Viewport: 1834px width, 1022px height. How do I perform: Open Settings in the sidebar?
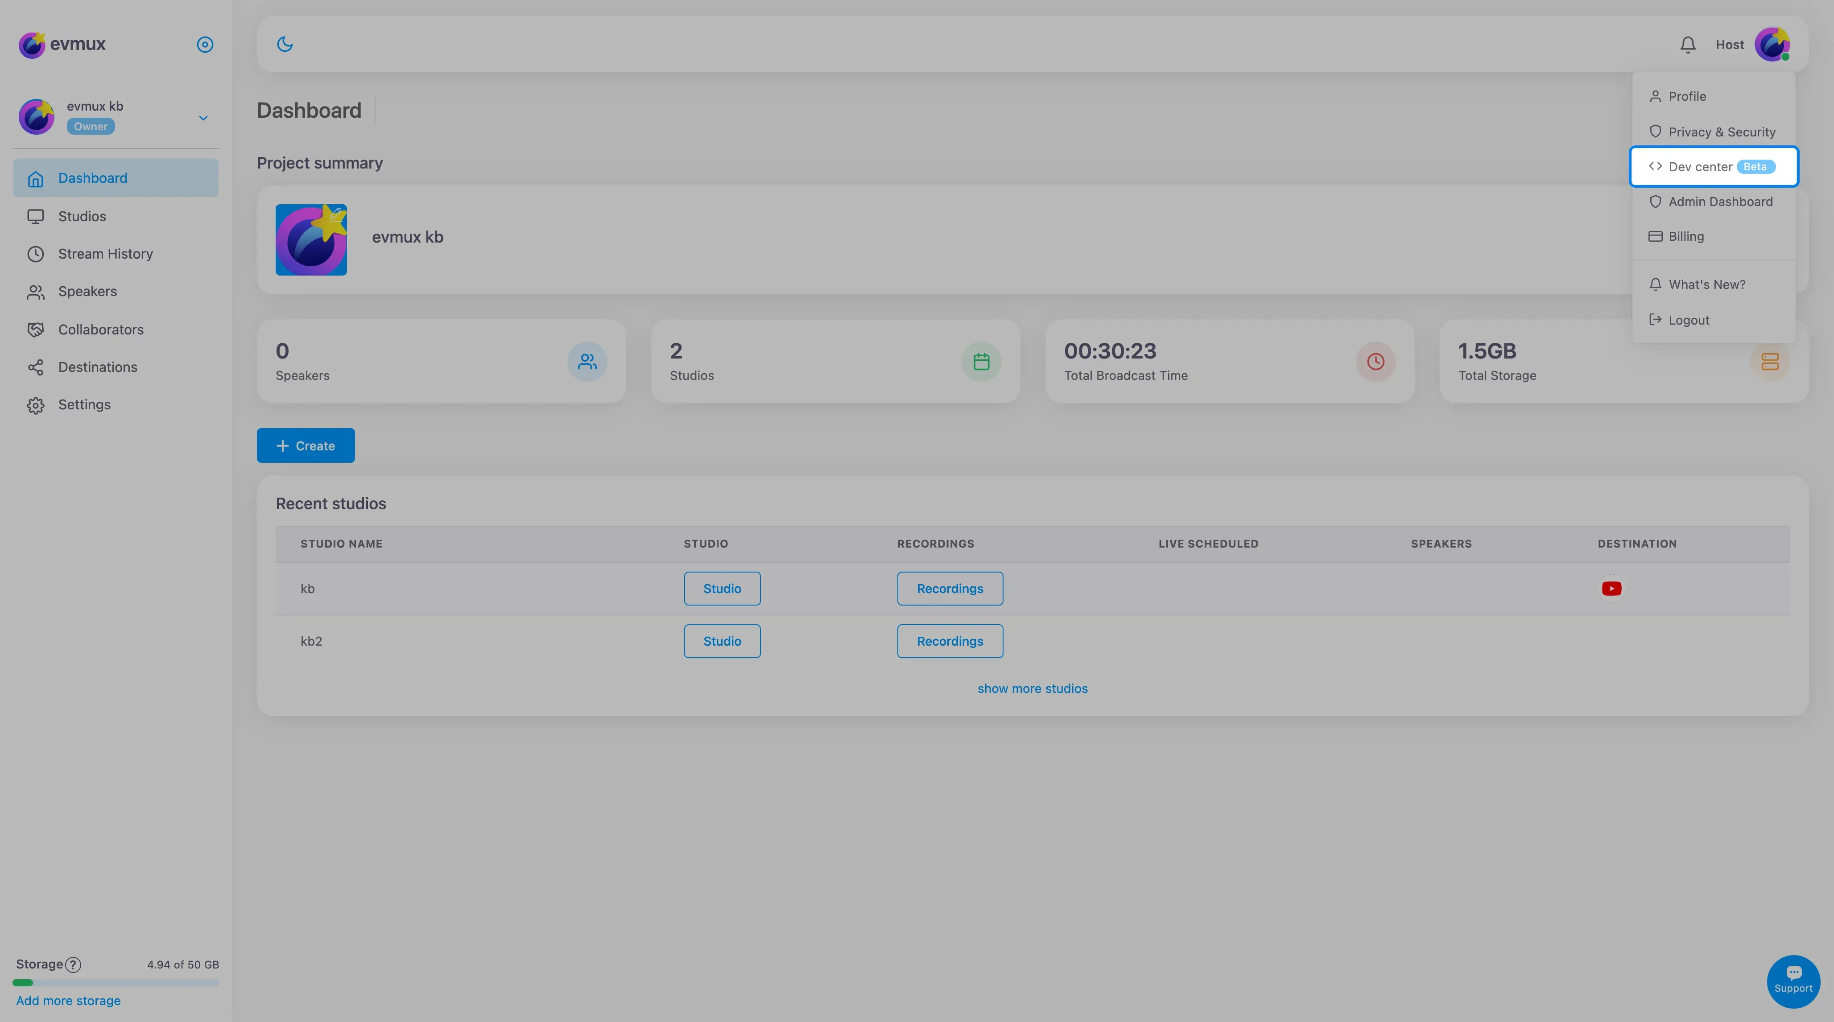[116, 405]
